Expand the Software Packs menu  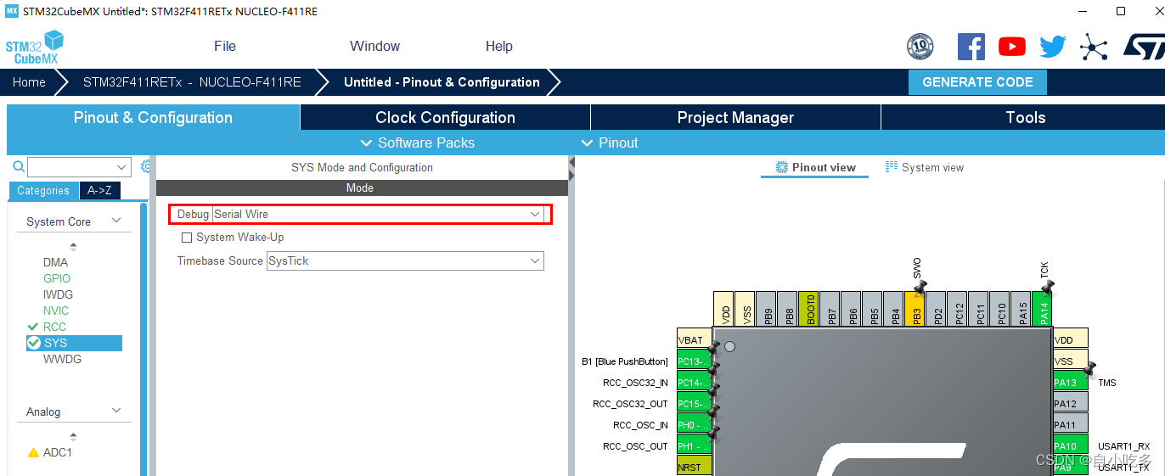pyautogui.click(x=417, y=143)
